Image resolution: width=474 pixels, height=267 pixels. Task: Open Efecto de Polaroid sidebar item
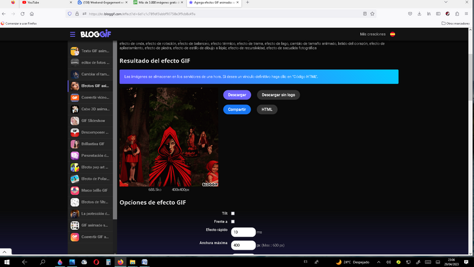[90, 179]
